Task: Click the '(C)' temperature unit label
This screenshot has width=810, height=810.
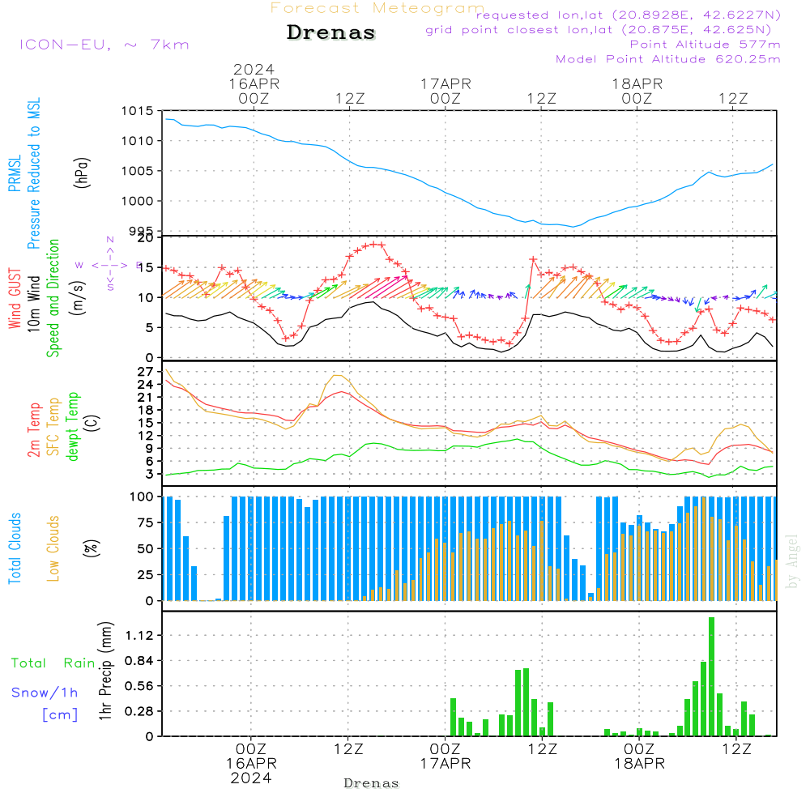Action: point(92,423)
